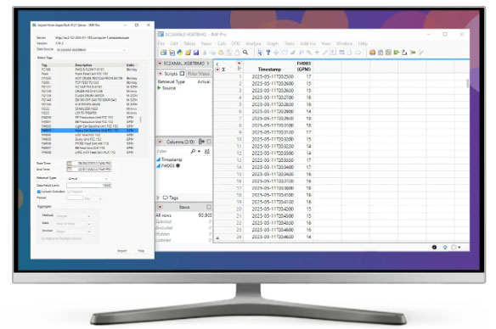The image size is (496, 329).
Task: Toggle the box in Rows panel header
Action: click(x=209, y=207)
